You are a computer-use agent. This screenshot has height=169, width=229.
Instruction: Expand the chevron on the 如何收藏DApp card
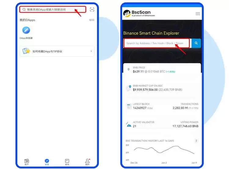pyautogui.click(x=91, y=51)
